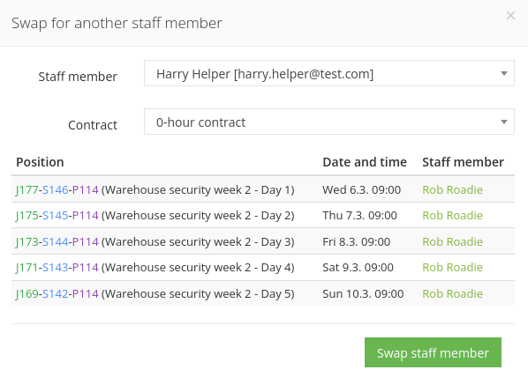Click '(Warehouse security week 2 - Day 5)' text
This screenshot has width=528, height=392.
(x=198, y=294)
